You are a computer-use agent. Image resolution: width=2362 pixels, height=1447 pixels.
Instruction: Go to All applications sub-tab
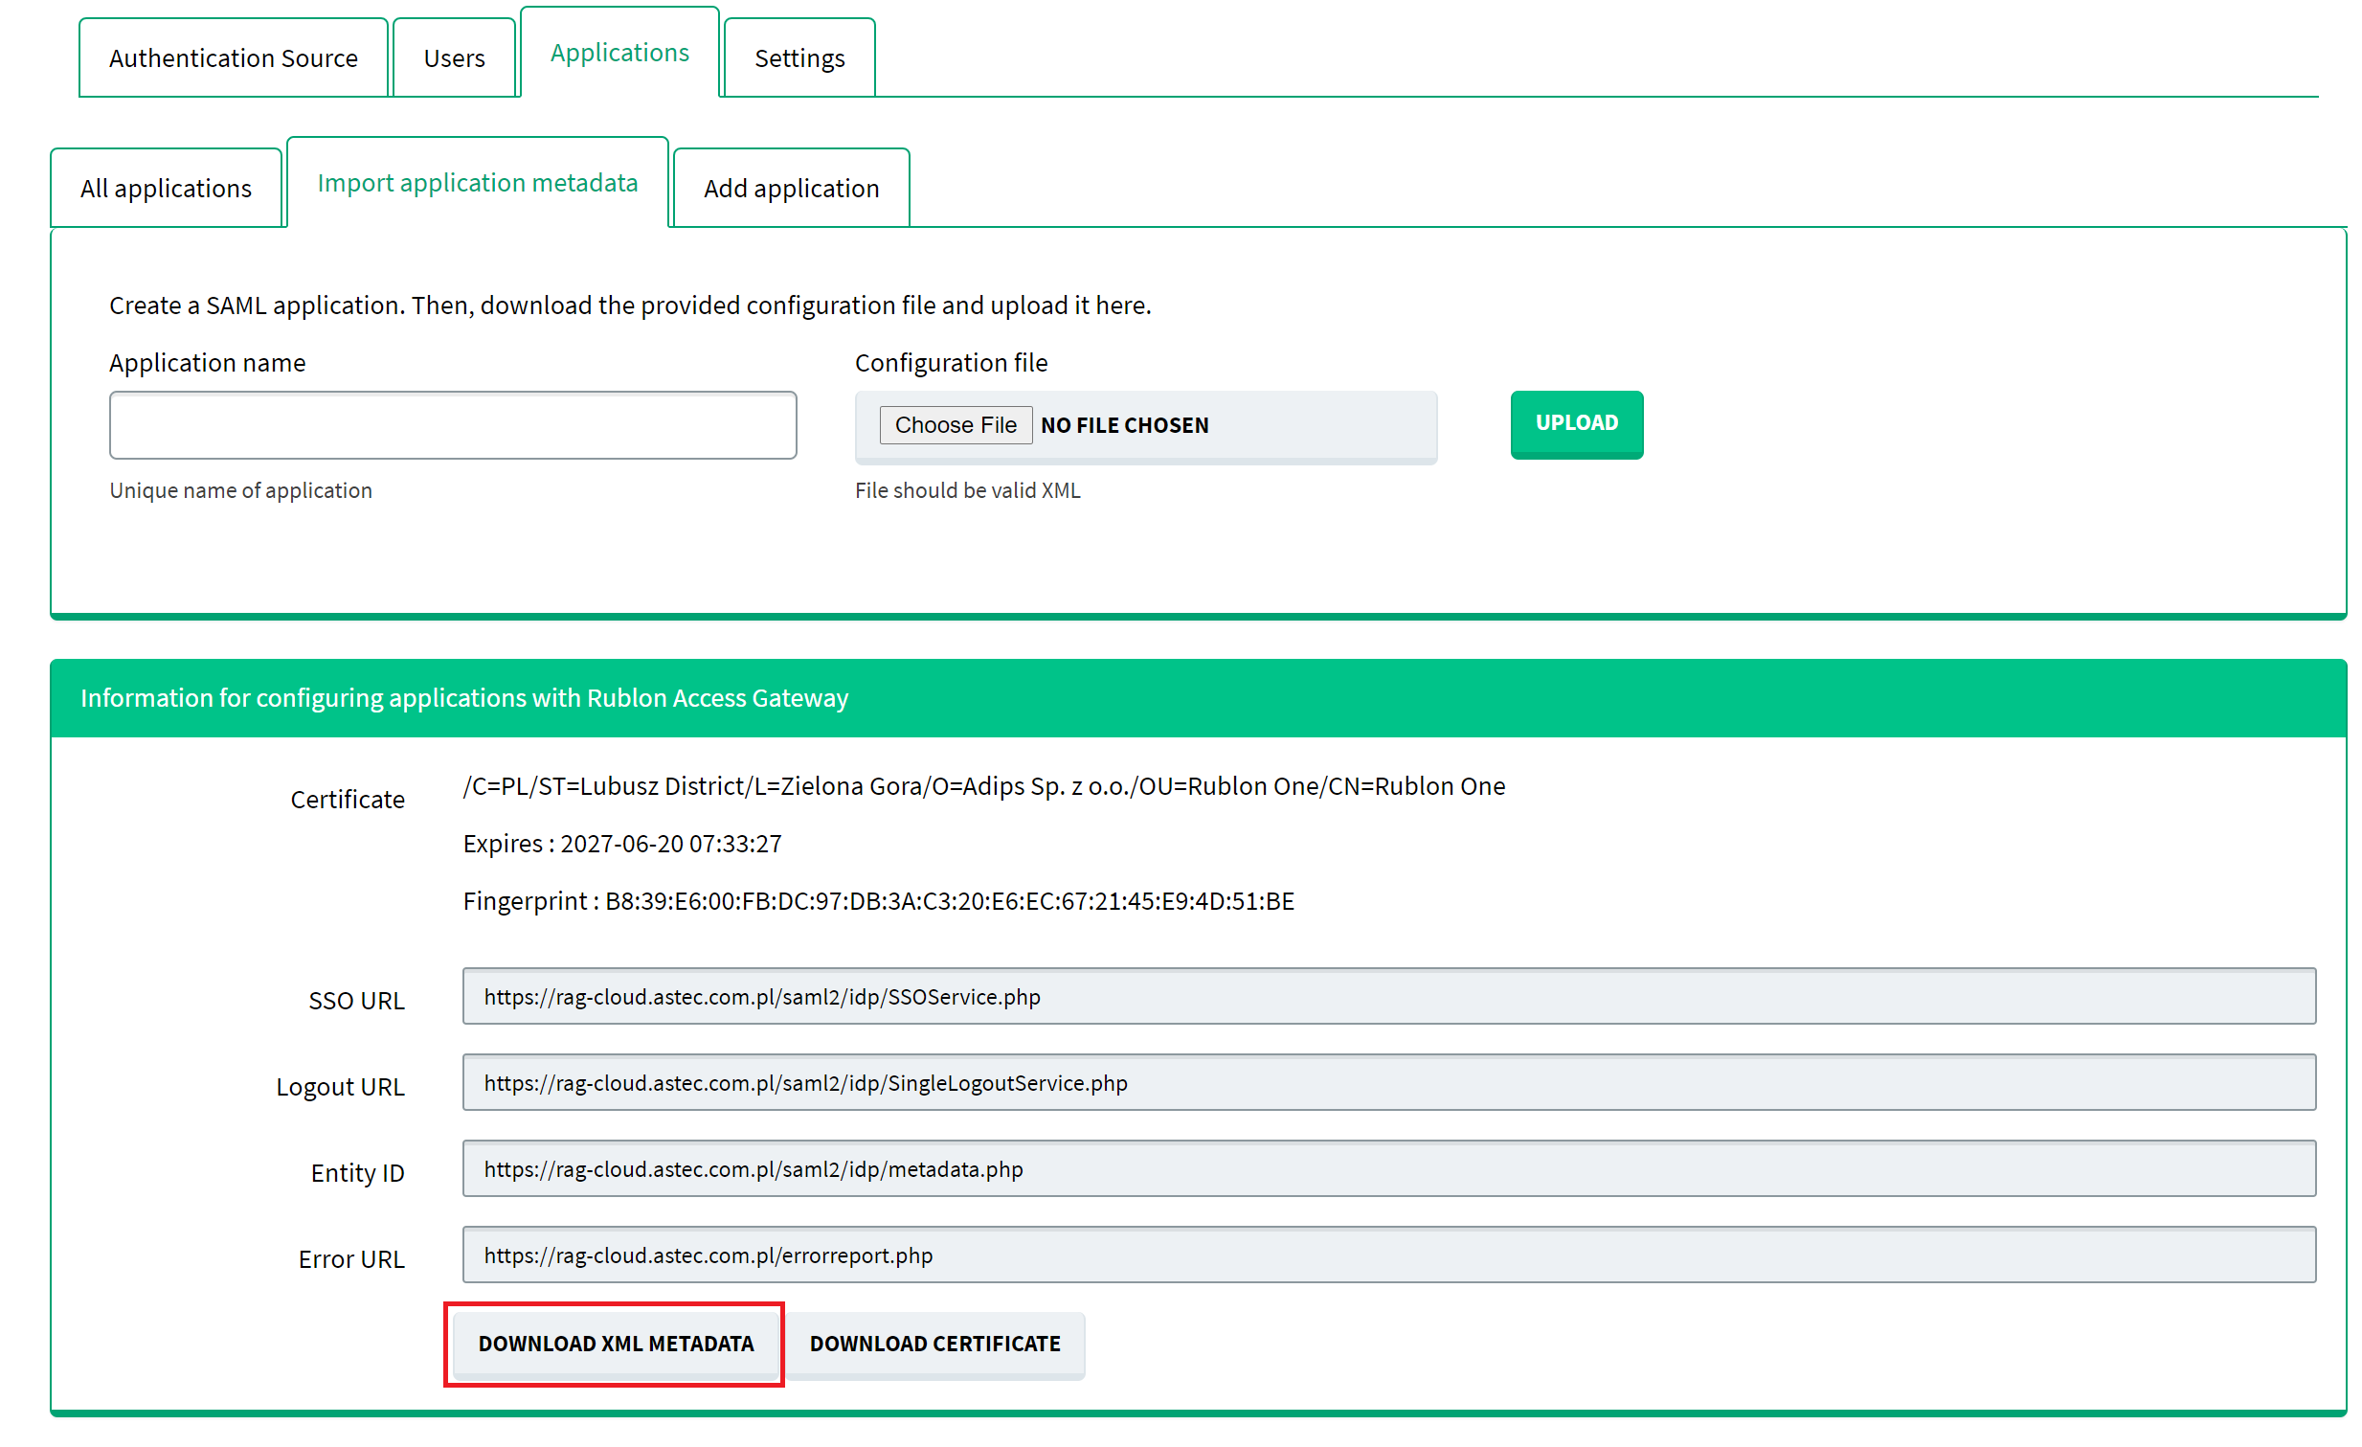pos(166,188)
